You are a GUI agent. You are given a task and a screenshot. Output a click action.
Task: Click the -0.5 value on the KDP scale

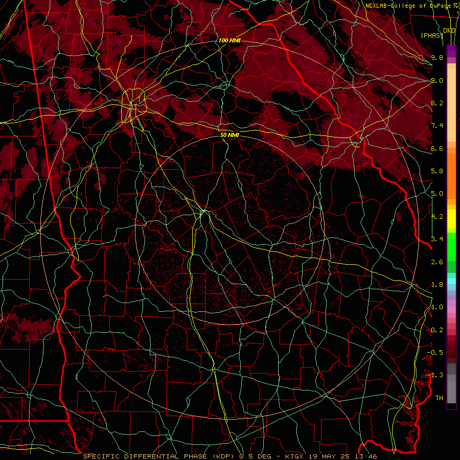click(x=435, y=353)
